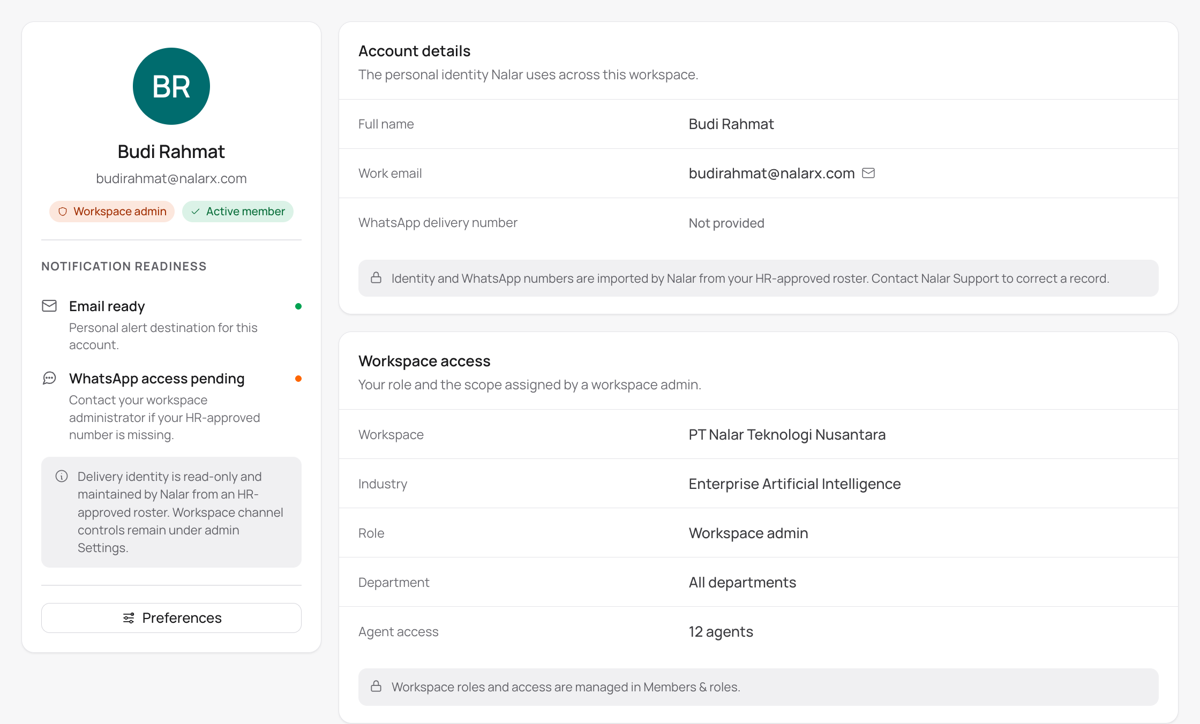Screen dimensions: 1200x724
Task: Click the envelope icon beside Email ready
Action: coord(49,306)
